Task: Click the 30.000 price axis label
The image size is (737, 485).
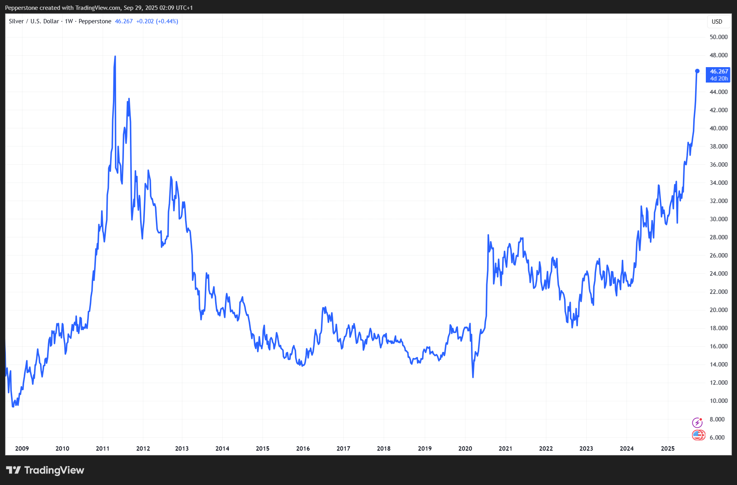Action: (718, 219)
